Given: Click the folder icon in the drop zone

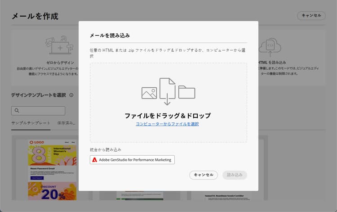Looking at the screenshot, I should pyautogui.click(x=187, y=92).
